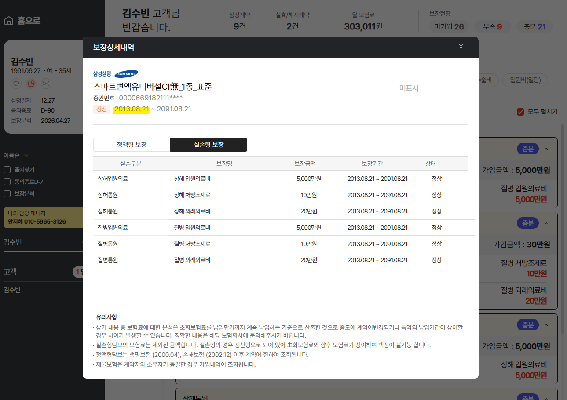Select the 실손형 보장 tab
Screen dimensions: 567x400
click(209, 144)
